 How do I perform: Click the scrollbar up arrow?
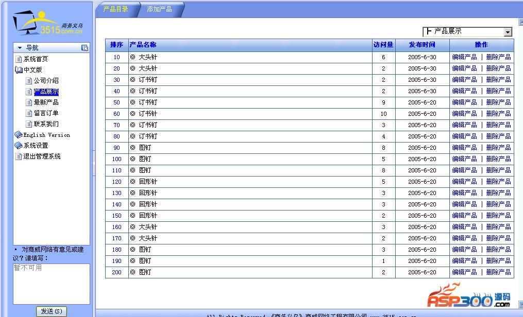point(521,22)
